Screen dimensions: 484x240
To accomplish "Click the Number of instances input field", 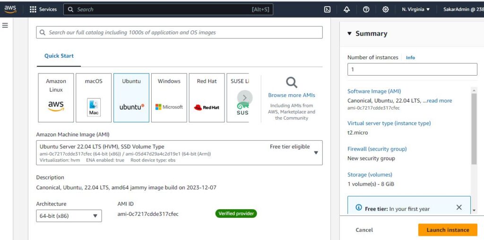I will pyautogui.click(x=412, y=69).
